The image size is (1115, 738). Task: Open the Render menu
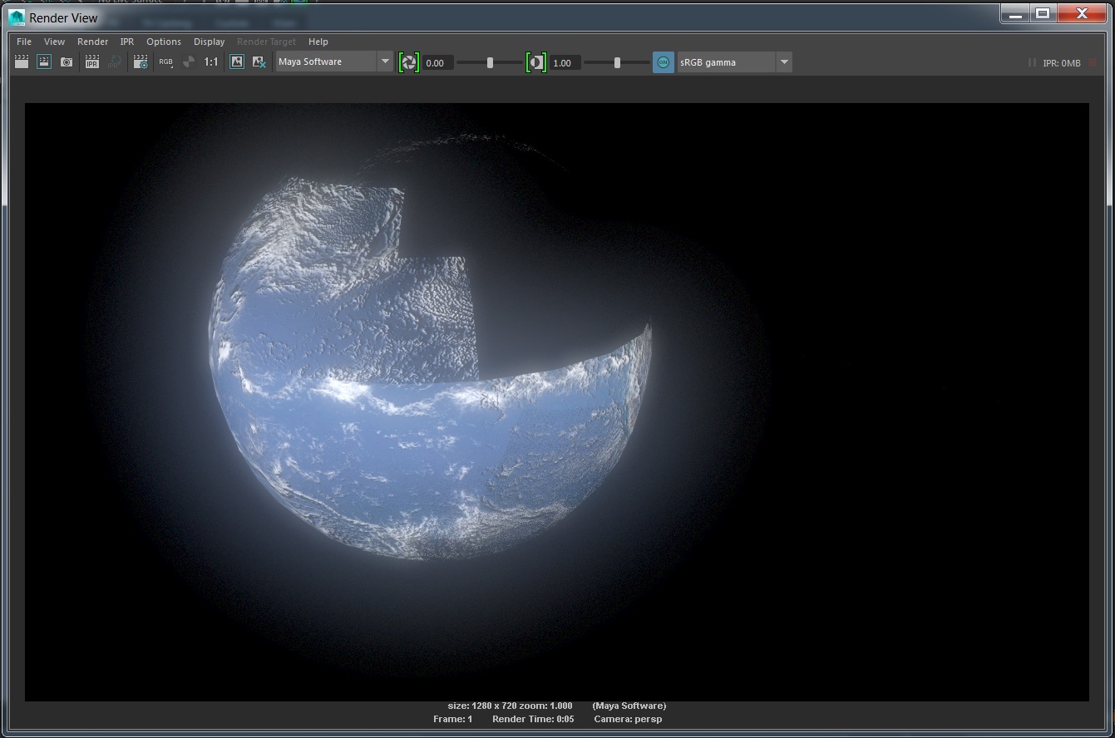click(92, 42)
